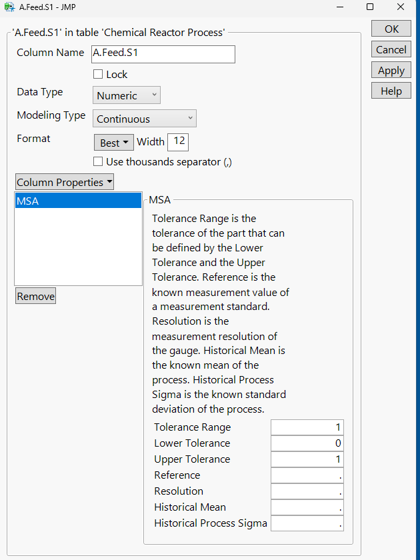Maximize the dialog window
The image size is (420, 560).
pyautogui.click(x=370, y=7)
